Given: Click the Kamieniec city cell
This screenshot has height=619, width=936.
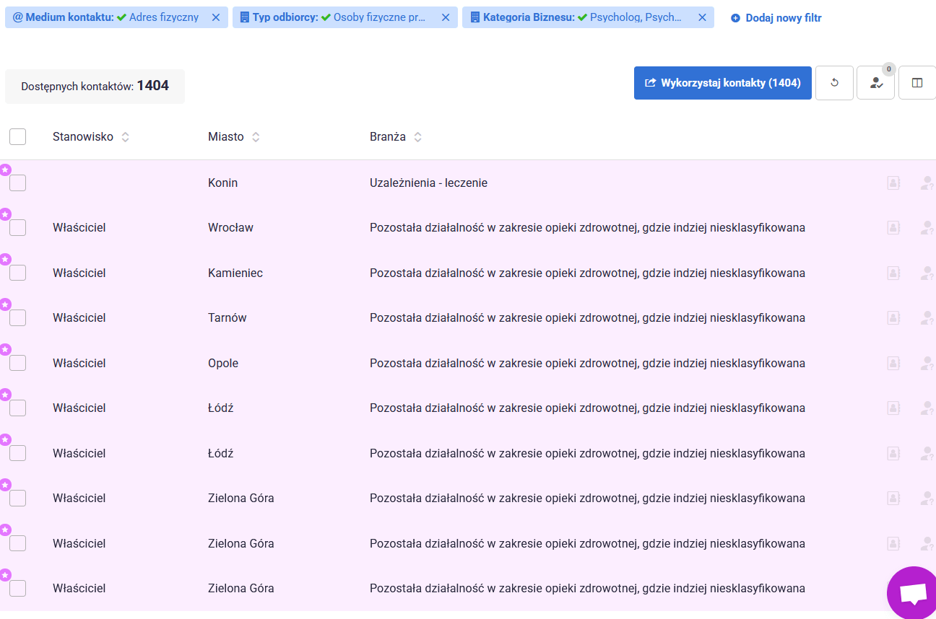Looking at the screenshot, I should (235, 273).
